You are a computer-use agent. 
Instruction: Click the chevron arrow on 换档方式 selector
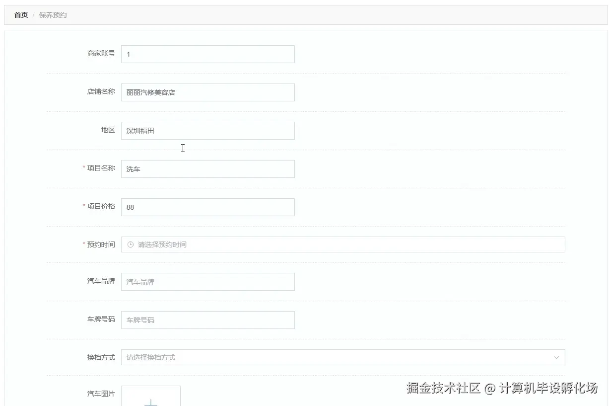[556, 357]
